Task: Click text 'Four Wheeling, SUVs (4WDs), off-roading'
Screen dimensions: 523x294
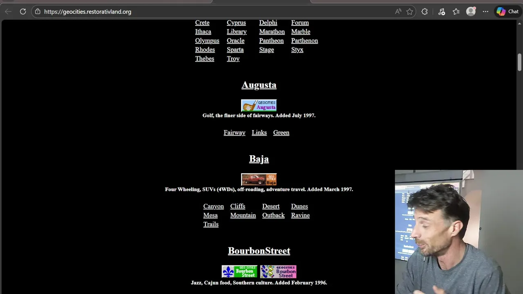Action: (215, 189)
